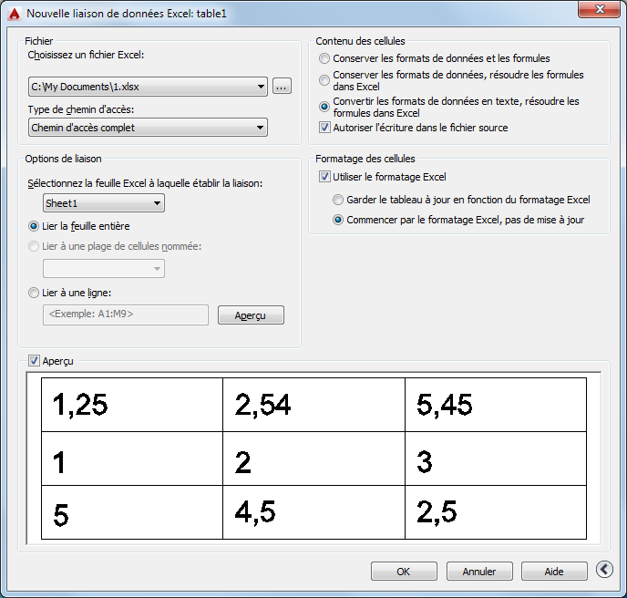Open the Type de chemin d'accès dropdown
This screenshot has width=627, height=598.
pyautogui.click(x=148, y=128)
